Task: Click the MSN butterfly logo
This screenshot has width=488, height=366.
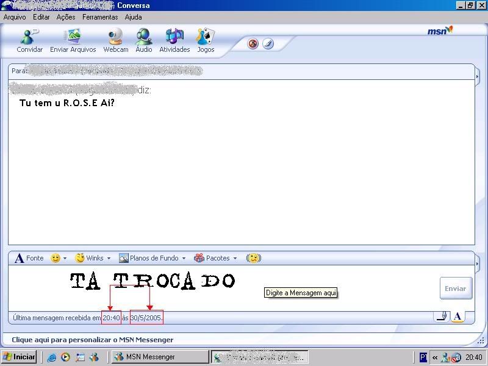Action: point(440,31)
